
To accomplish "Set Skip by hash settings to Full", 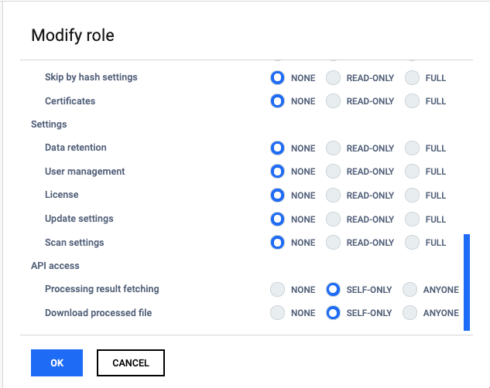I will point(412,77).
